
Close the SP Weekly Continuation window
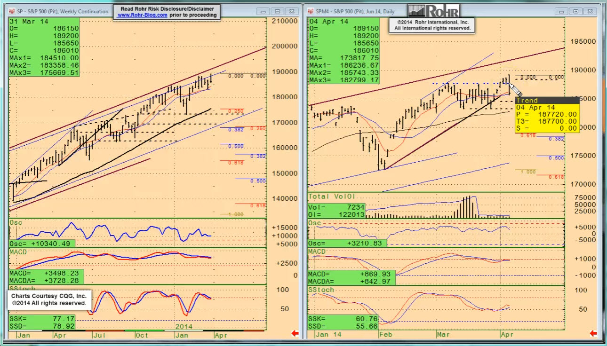pyautogui.click(x=292, y=11)
